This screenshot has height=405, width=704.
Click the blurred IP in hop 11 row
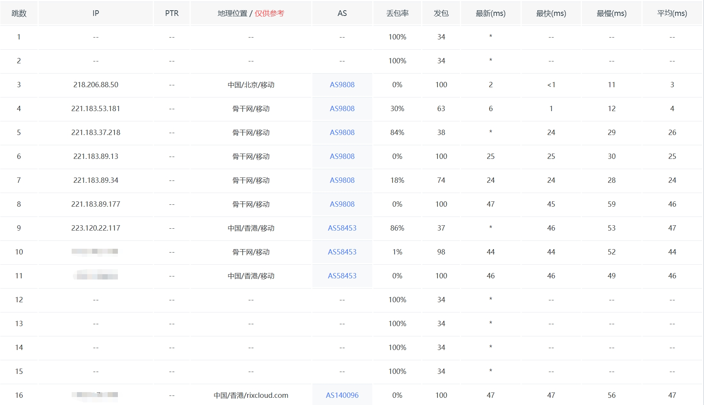tap(96, 275)
